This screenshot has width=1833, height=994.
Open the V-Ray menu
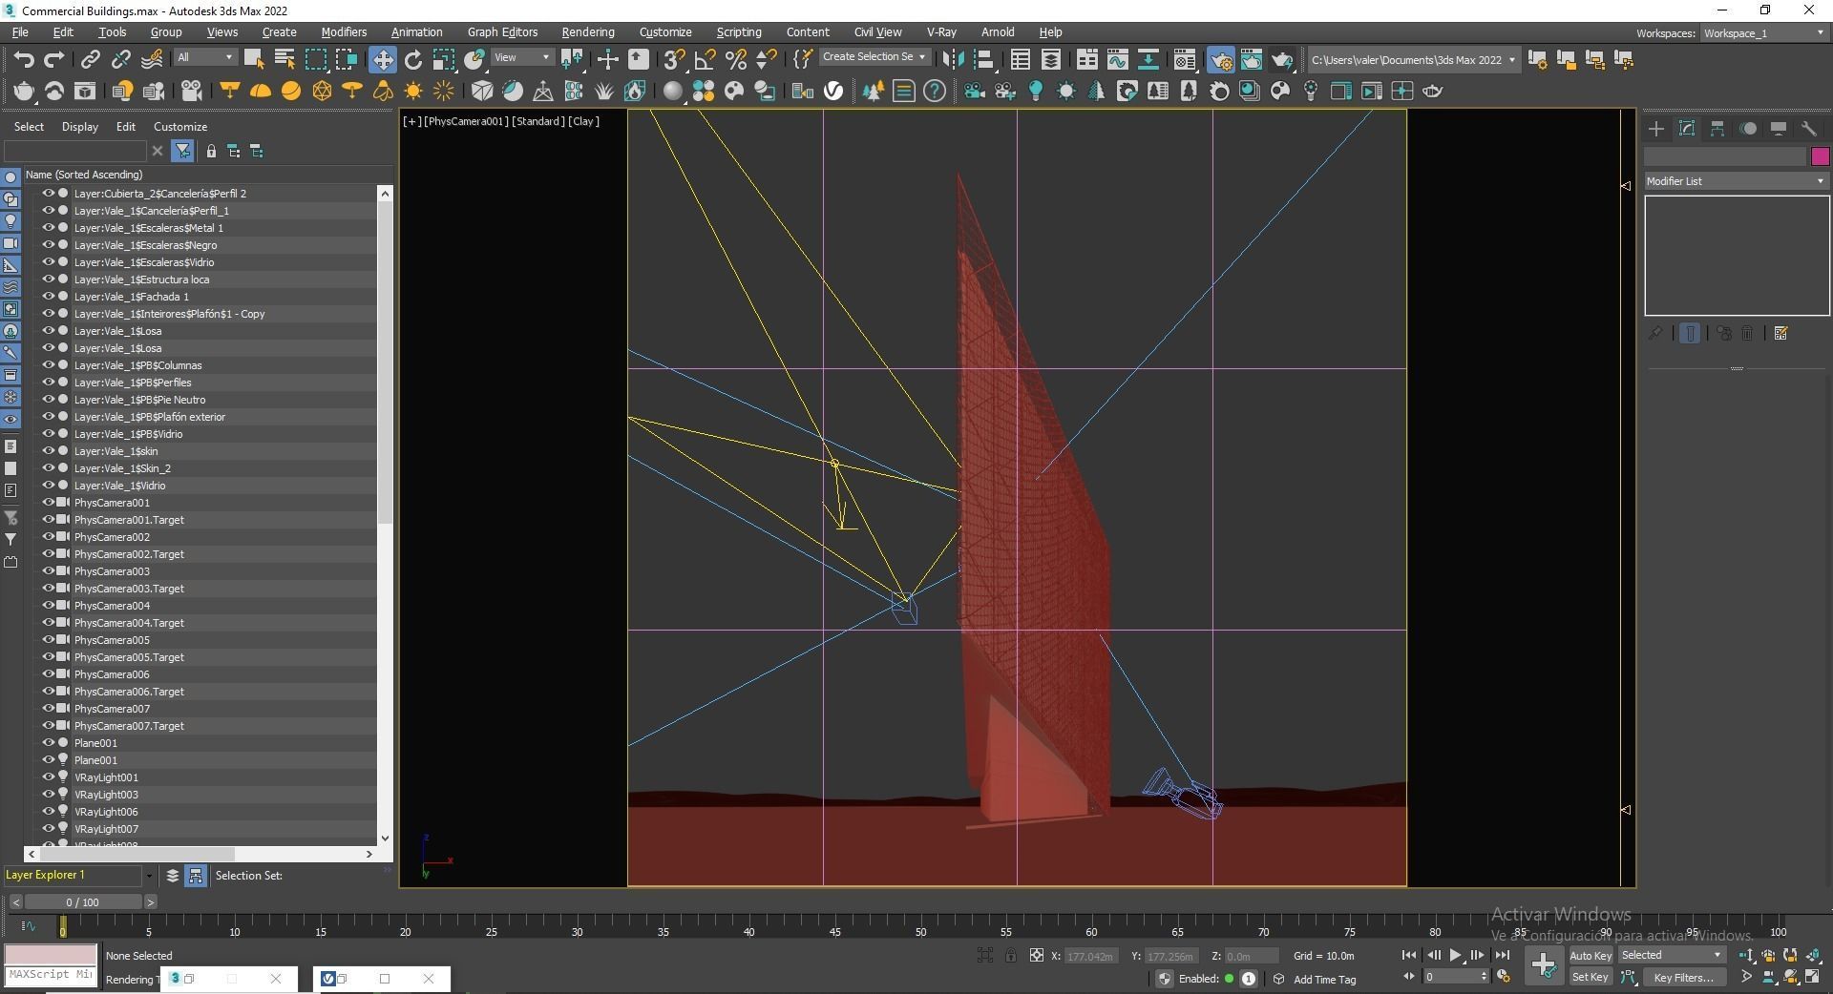[x=941, y=32]
